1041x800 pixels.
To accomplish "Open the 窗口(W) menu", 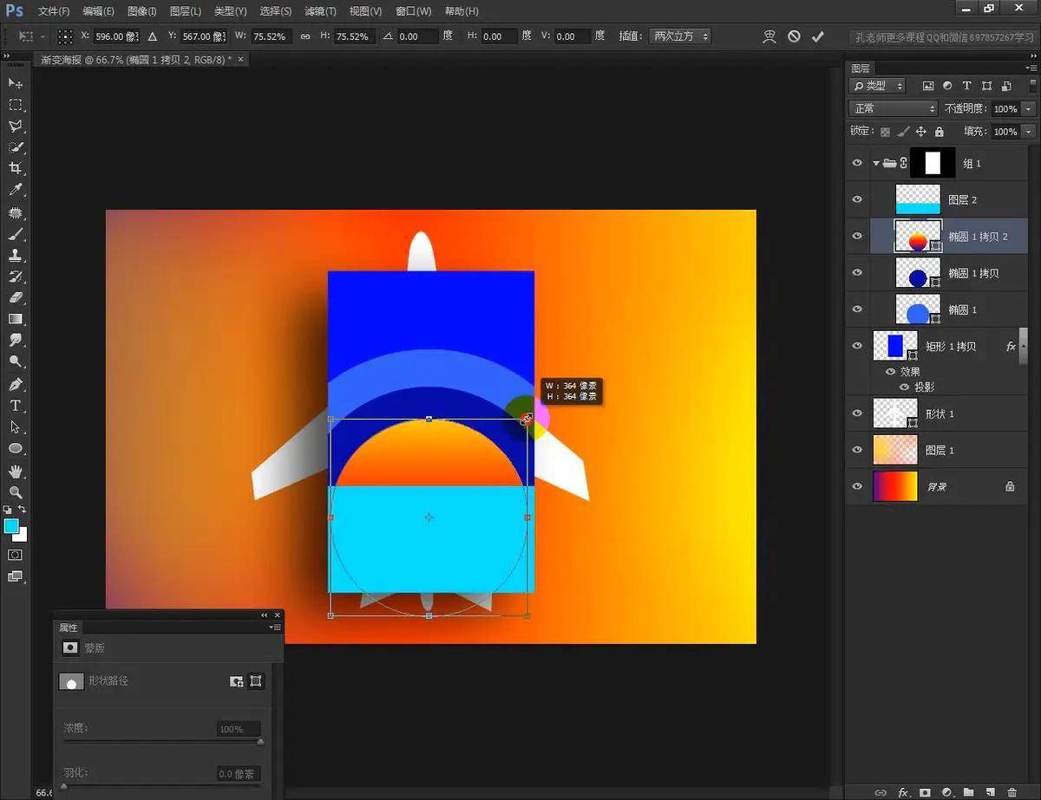I will pos(413,11).
